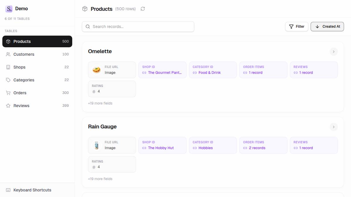Open the Omelette record with chevron arrow
The height and width of the screenshot is (197, 351).
tap(333, 52)
